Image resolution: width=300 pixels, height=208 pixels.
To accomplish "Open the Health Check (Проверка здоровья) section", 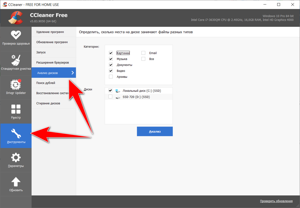I will click(16, 39).
